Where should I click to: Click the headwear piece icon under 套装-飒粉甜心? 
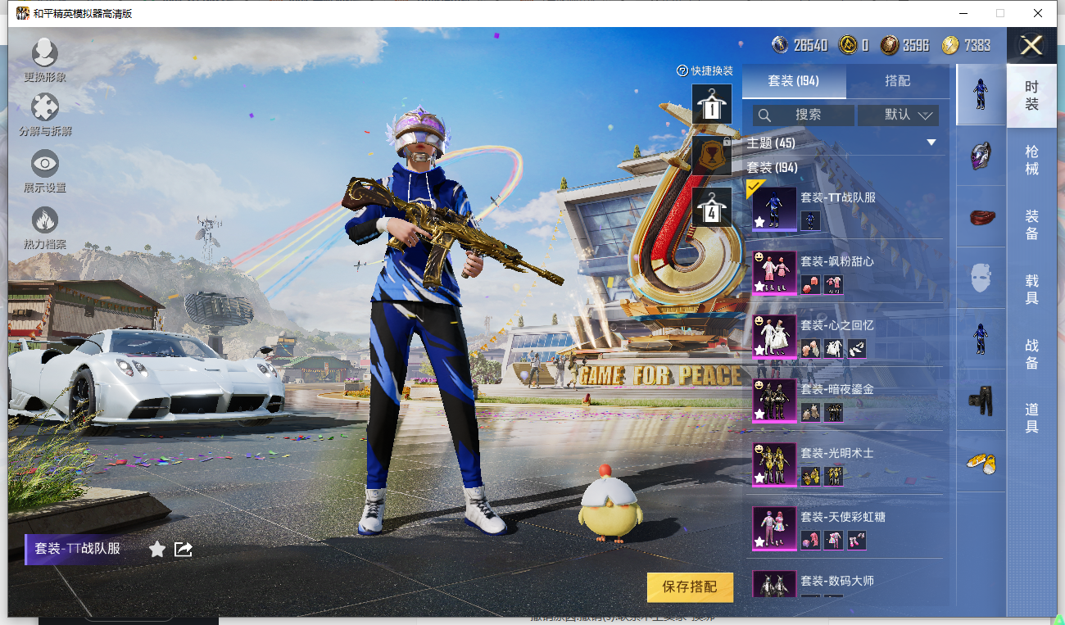click(x=810, y=284)
